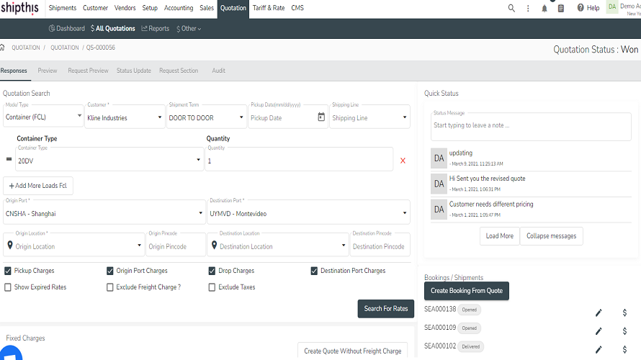Uncheck Drop Charges
Viewport: 641px width, 360px height.
pyautogui.click(x=212, y=271)
